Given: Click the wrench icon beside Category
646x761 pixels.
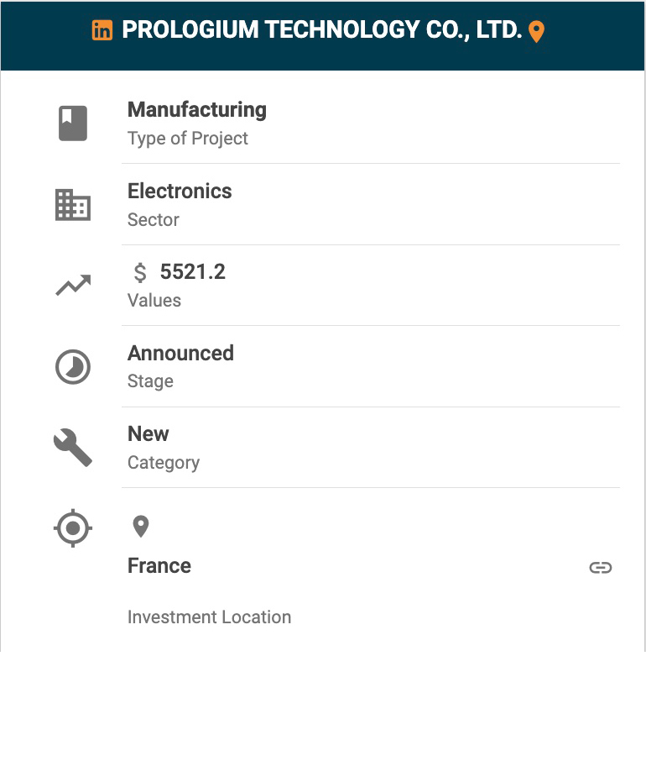Looking at the screenshot, I should 73,448.
